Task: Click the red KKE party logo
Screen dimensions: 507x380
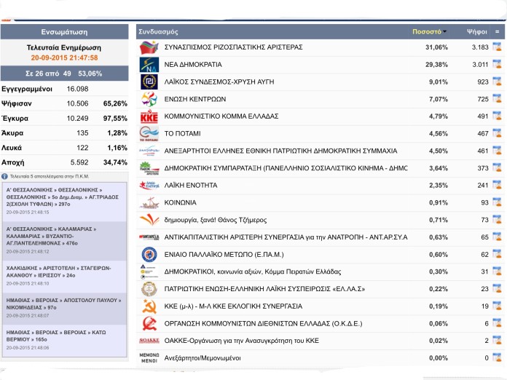Action: pos(149,116)
